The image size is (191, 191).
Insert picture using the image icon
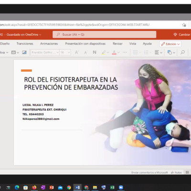24,52
